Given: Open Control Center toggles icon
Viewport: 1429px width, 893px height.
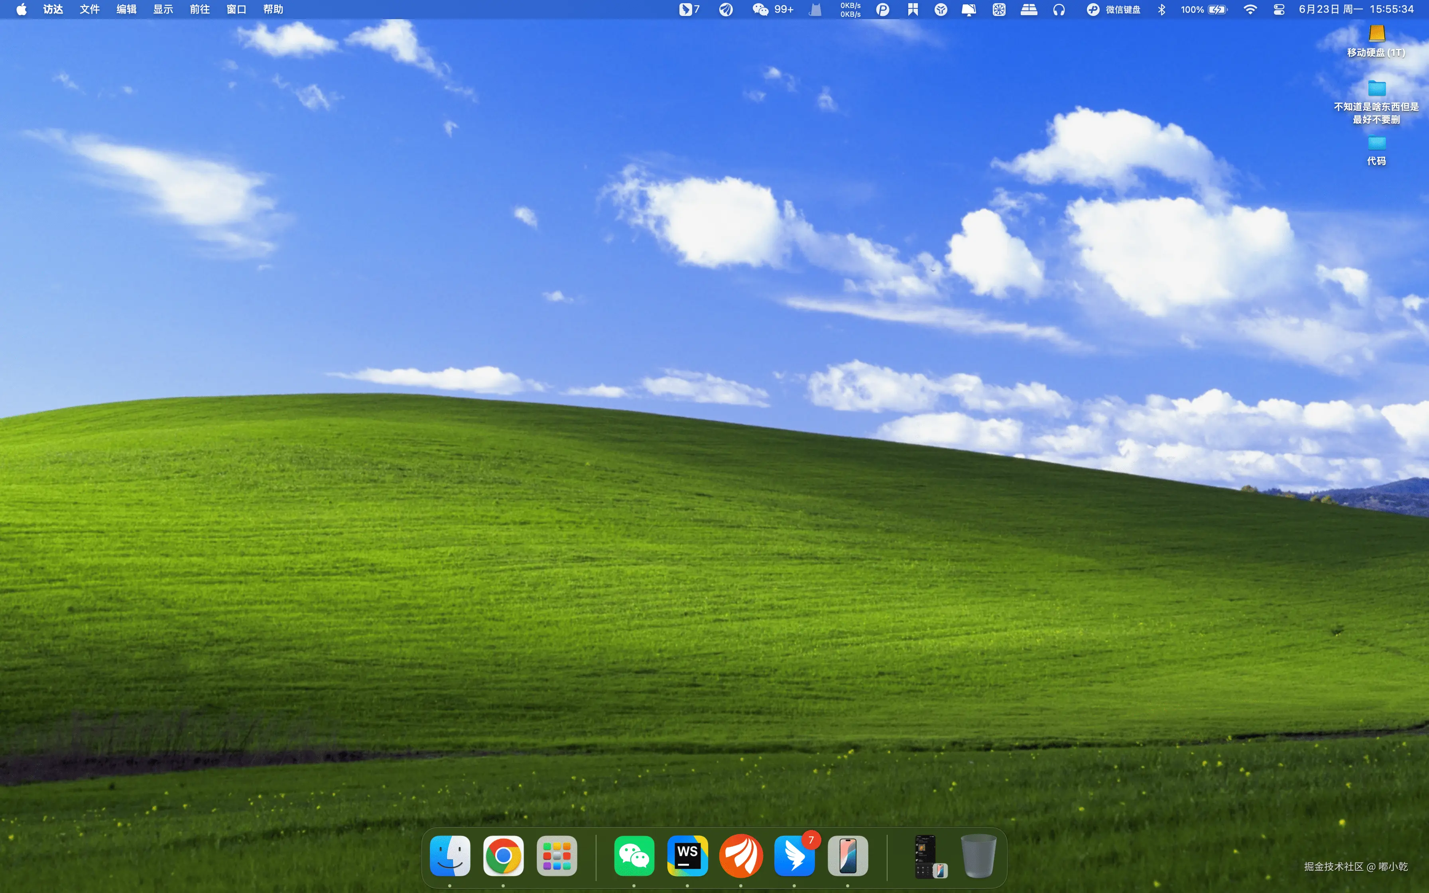Looking at the screenshot, I should (1278, 10).
